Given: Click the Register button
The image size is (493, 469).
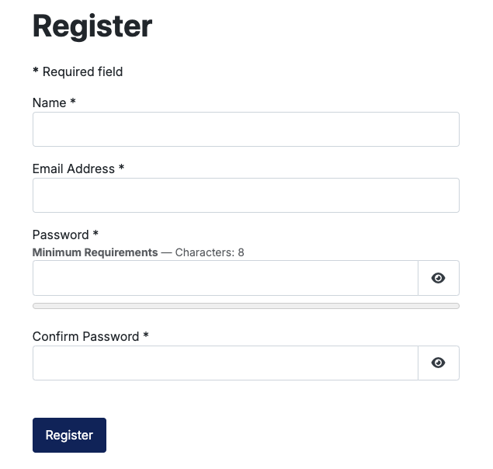Looking at the screenshot, I should 69,435.
